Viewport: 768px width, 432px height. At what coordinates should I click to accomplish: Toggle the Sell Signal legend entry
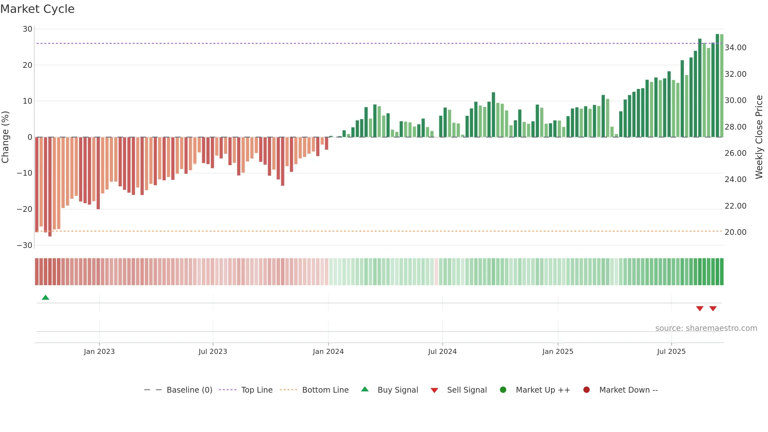[x=459, y=390]
